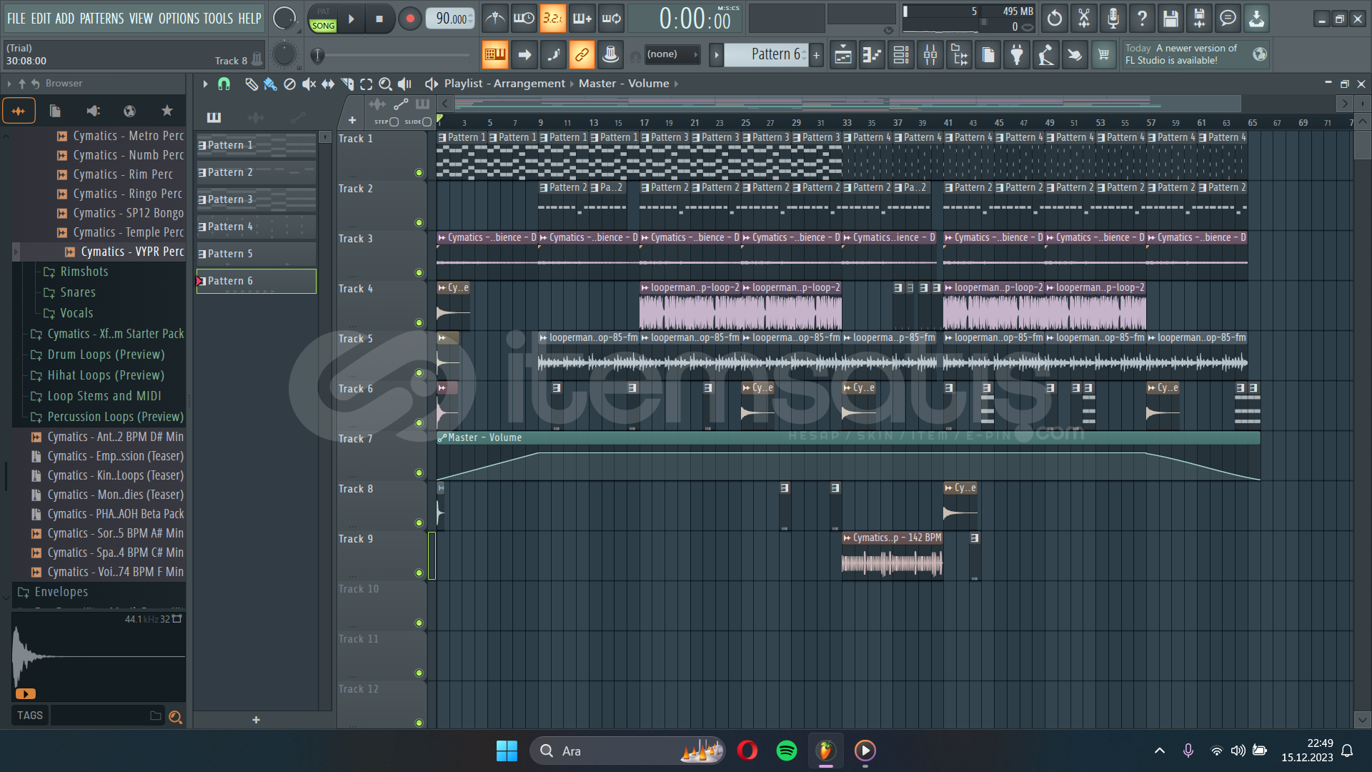Open the (none) snap dropdown
The image size is (1372, 772).
[672, 54]
